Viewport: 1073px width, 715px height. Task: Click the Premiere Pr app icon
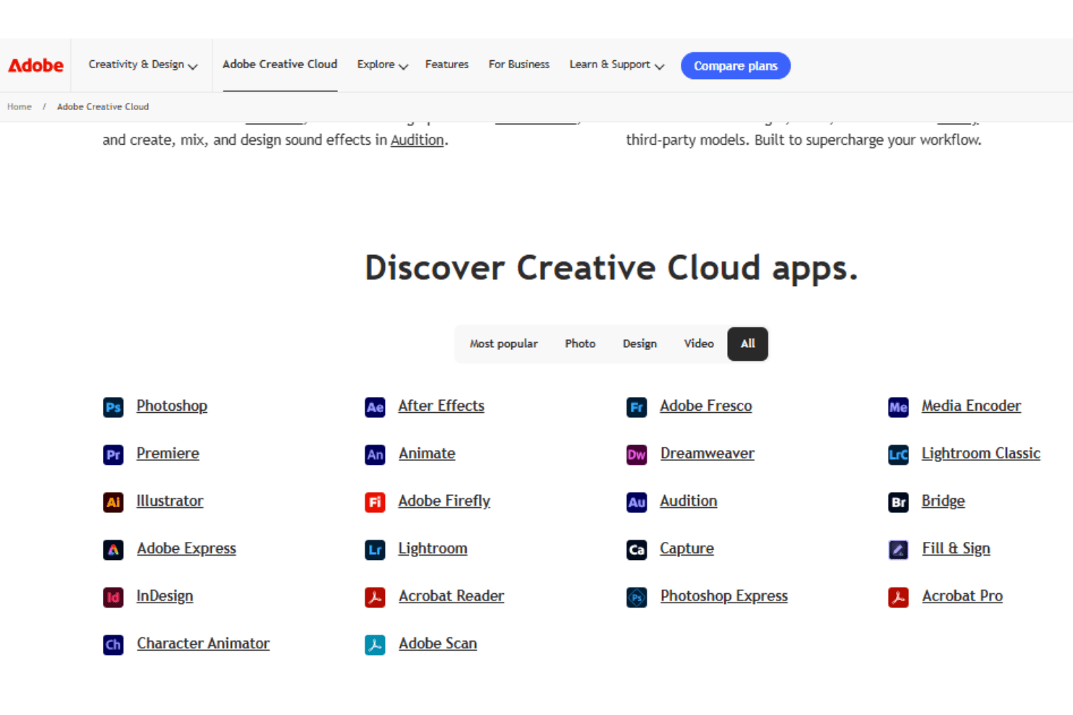tap(113, 455)
